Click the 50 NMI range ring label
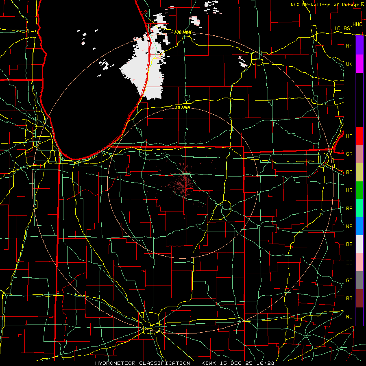The height and width of the screenshot is (366, 366). coord(183,107)
